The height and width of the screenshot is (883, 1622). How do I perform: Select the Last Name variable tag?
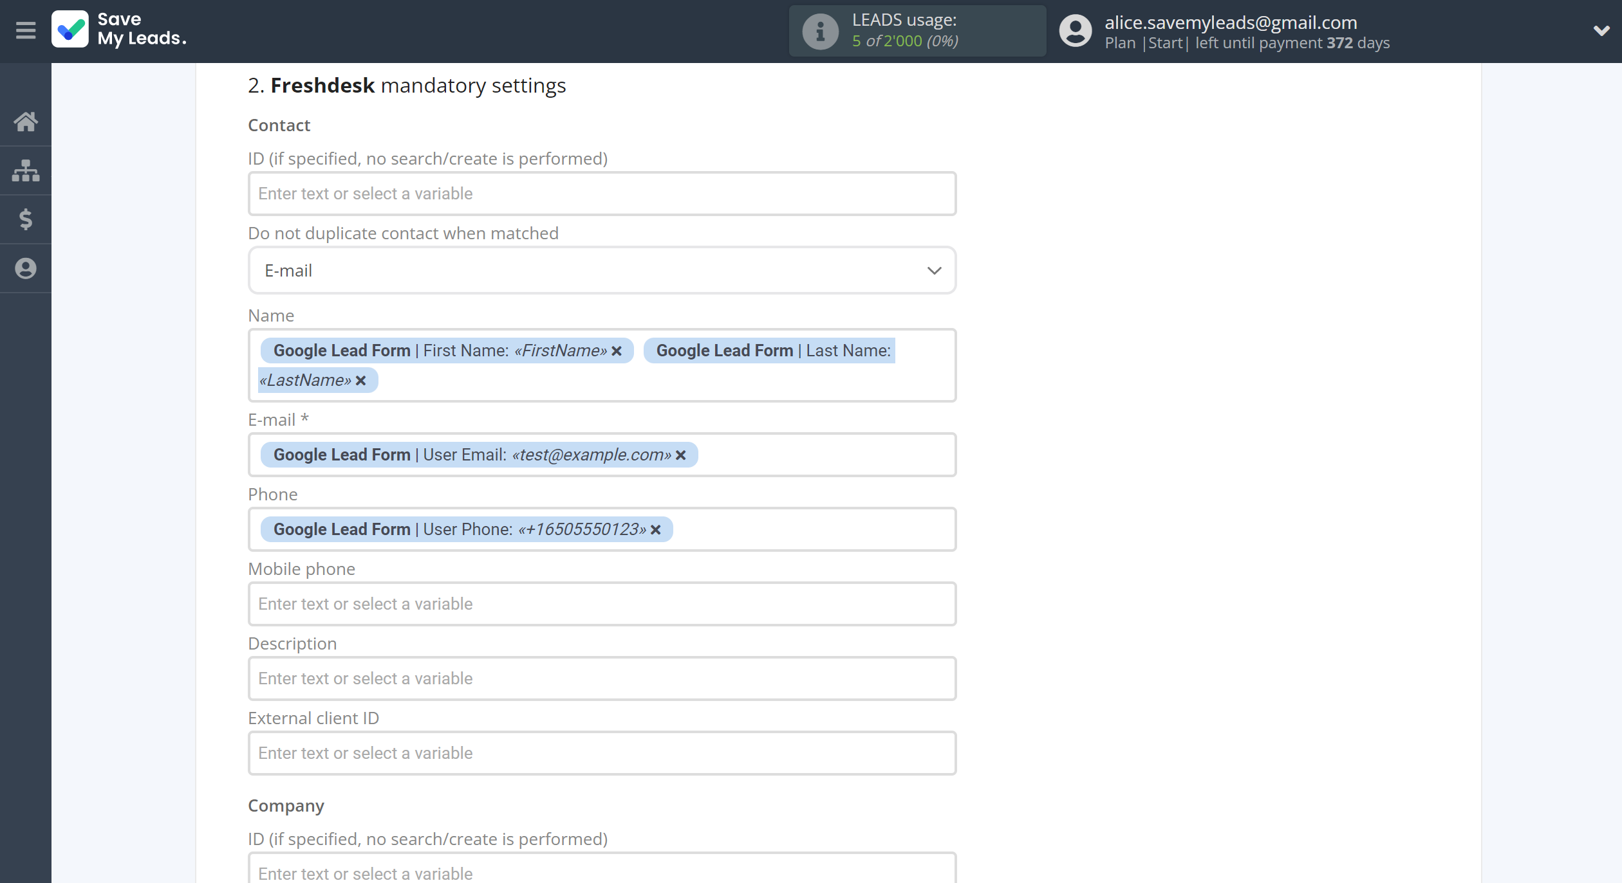(769, 350)
